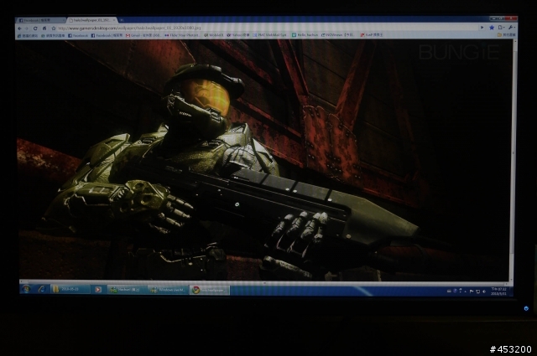Open the home page via house icon
The width and height of the screenshot is (537, 356).
pos(44,28)
